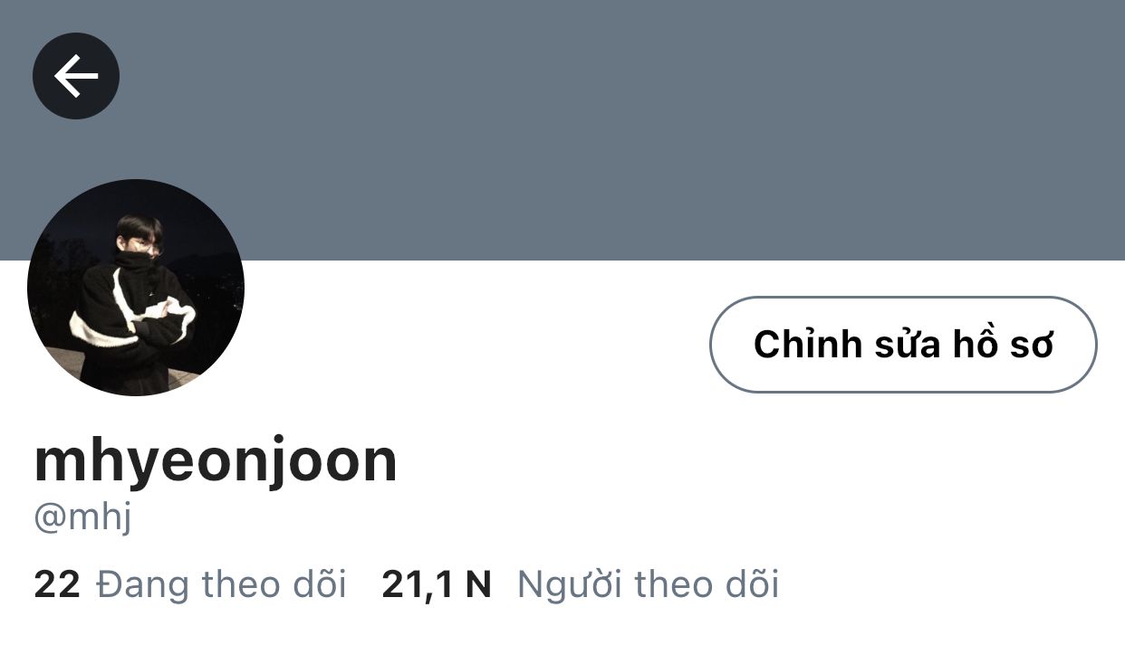Tap the dark circular back button

(x=76, y=76)
